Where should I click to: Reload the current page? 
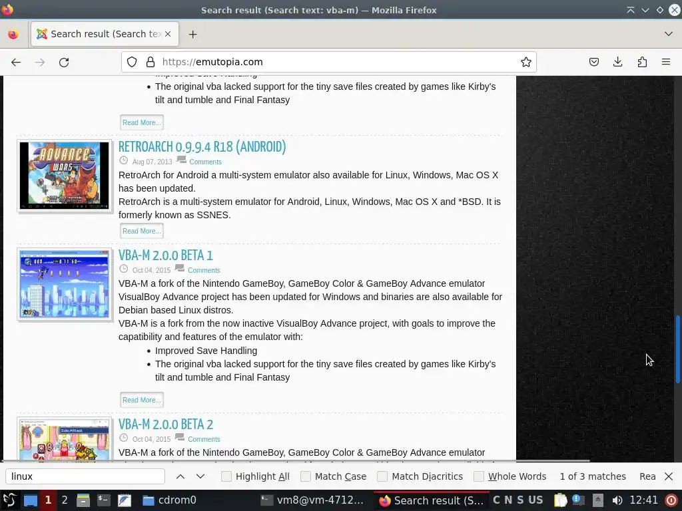click(x=64, y=62)
